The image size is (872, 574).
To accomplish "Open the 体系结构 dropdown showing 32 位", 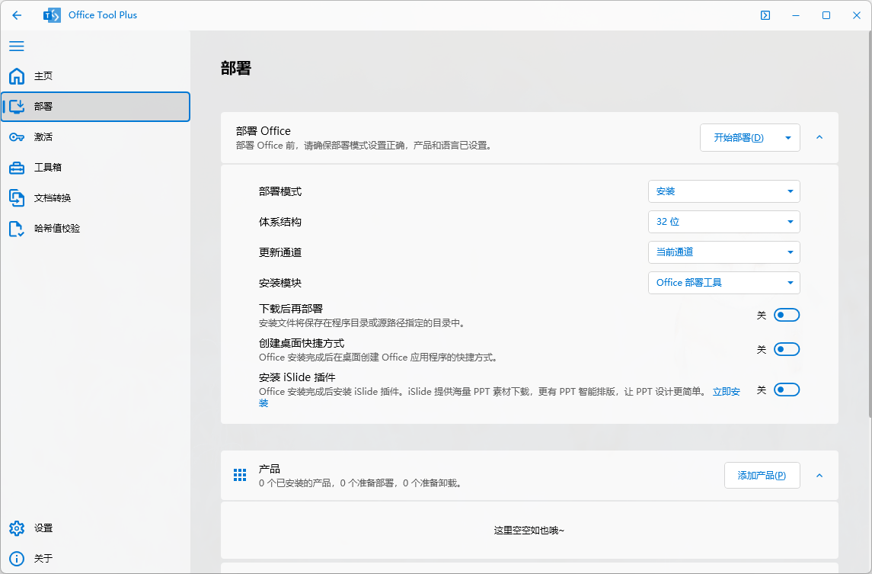I will [x=724, y=222].
